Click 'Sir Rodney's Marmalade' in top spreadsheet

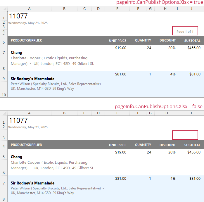click(32, 79)
